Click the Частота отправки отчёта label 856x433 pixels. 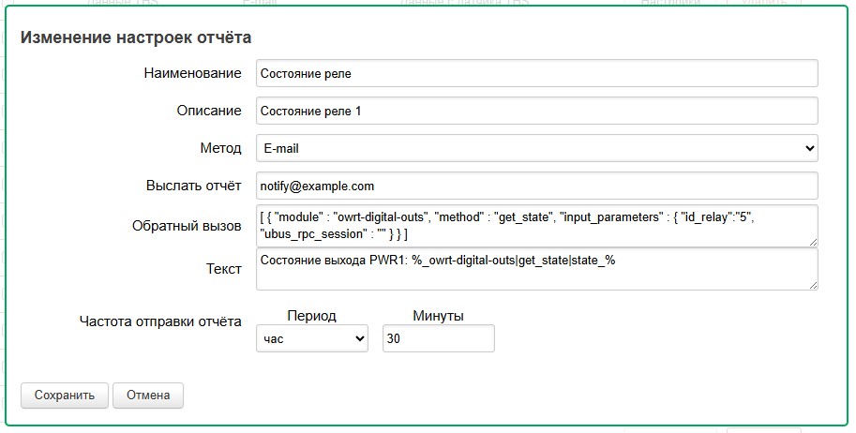click(x=159, y=321)
